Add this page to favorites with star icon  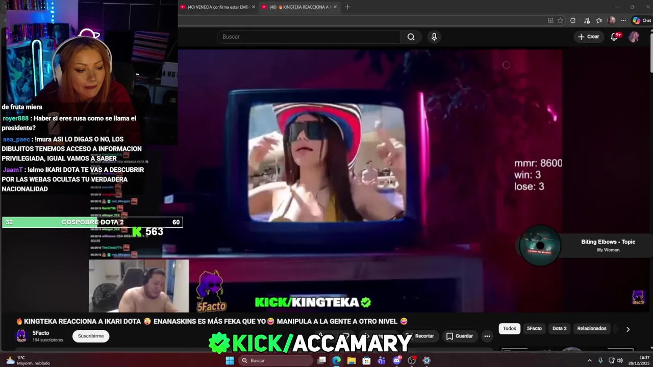tap(560, 20)
